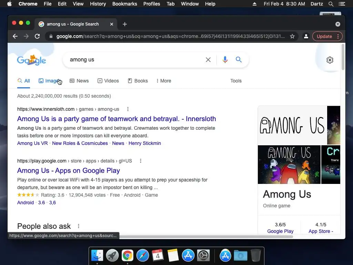This screenshot has height=265, width=353.
Task: Open Finder from the Dock
Action: coord(97,256)
